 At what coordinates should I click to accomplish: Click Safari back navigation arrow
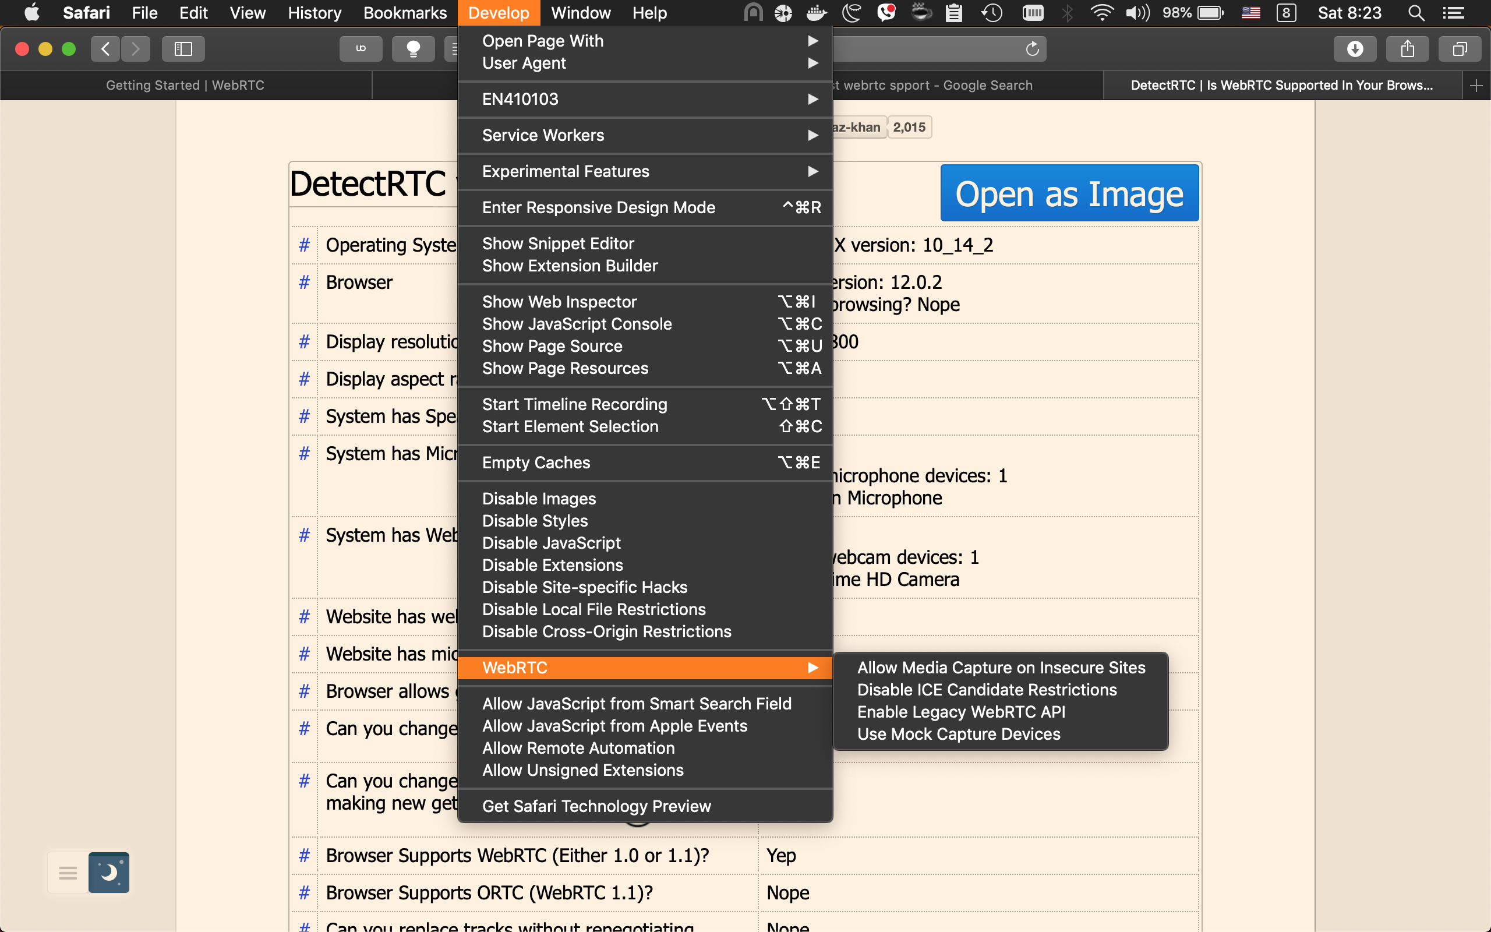(x=105, y=49)
